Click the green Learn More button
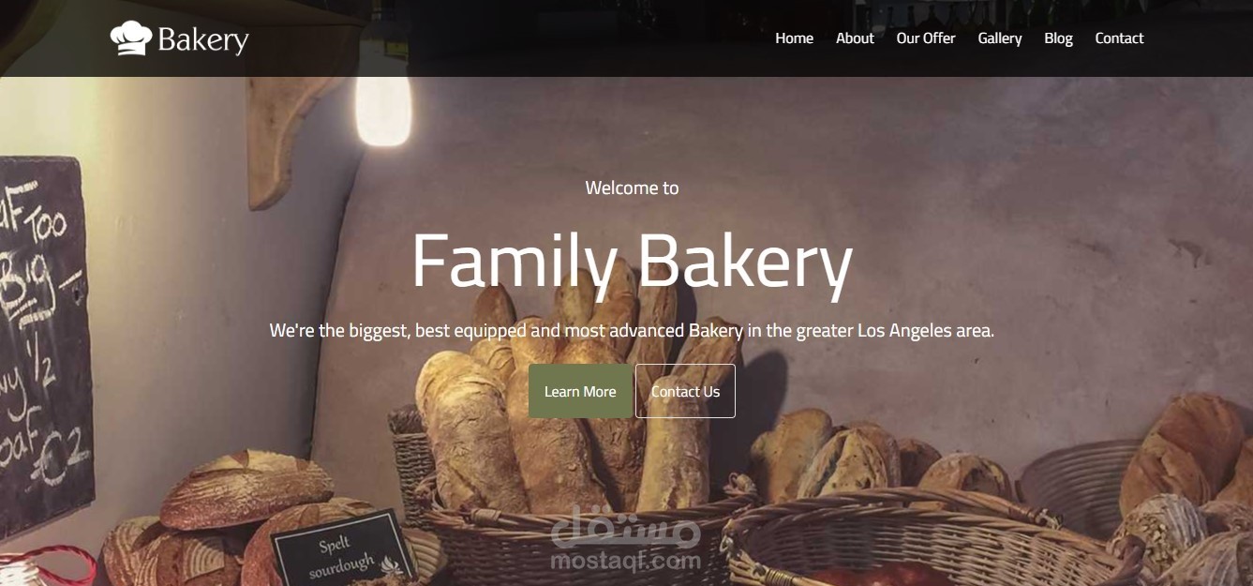 tap(580, 391)
